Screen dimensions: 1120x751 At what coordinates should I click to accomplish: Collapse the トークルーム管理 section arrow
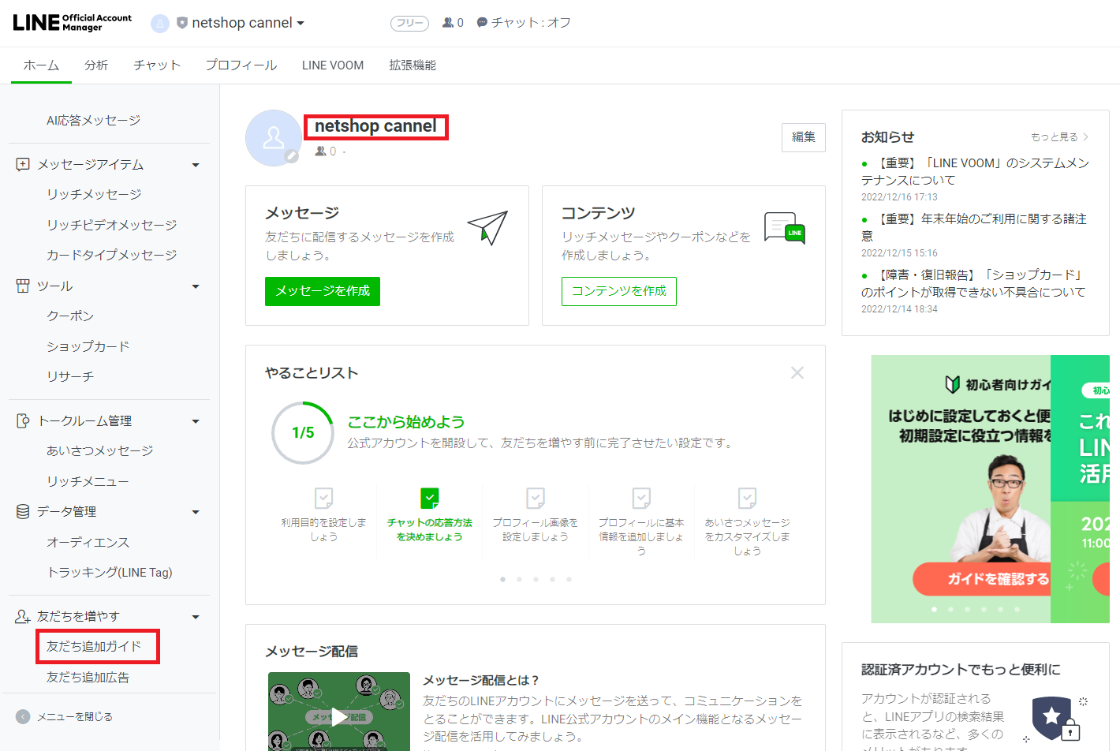[196, 421]
